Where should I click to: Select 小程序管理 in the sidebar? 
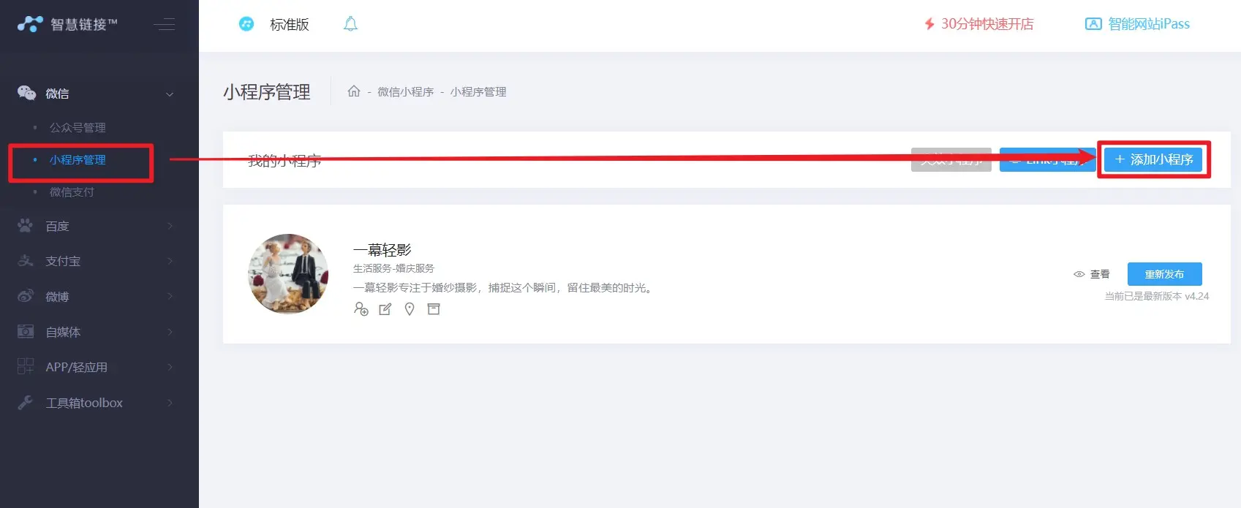pyautogui.click(x=78, y=160)
